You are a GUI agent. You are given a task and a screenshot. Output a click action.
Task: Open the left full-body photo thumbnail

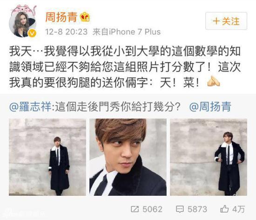click(47, 157)
